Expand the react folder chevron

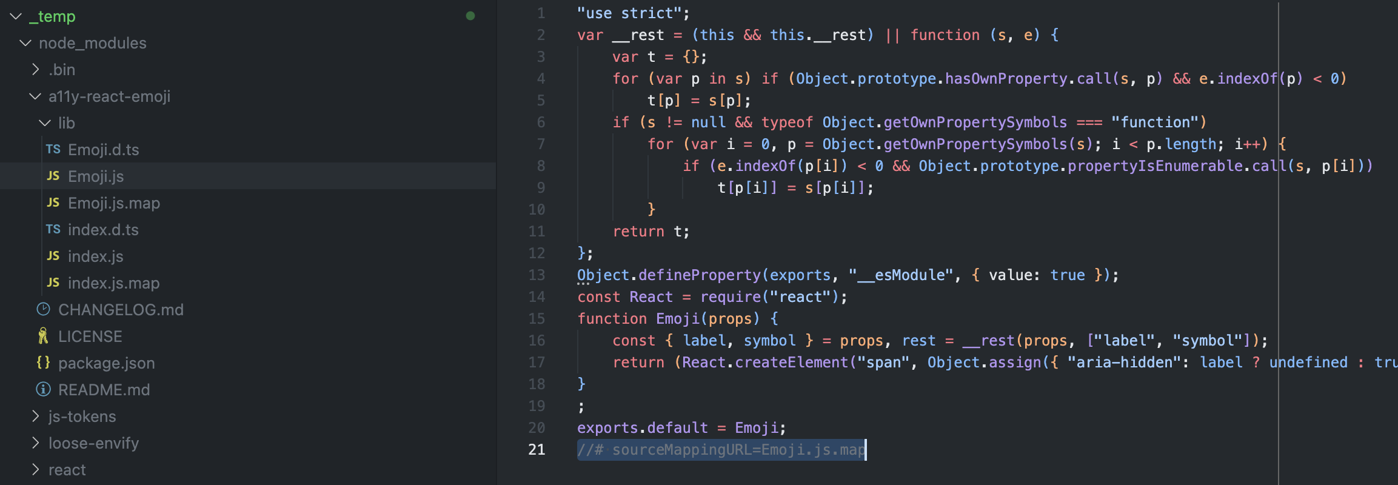35,470
